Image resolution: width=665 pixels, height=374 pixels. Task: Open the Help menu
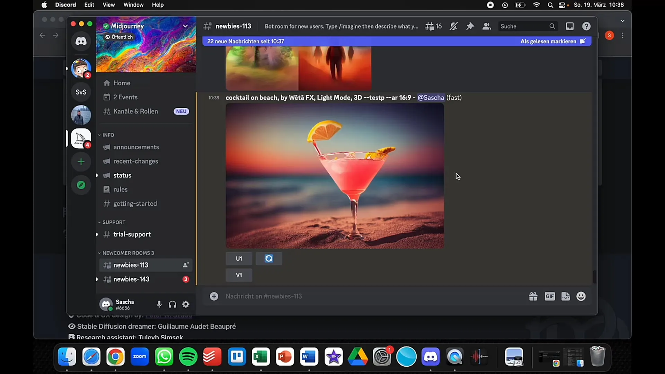click(158, 5)
